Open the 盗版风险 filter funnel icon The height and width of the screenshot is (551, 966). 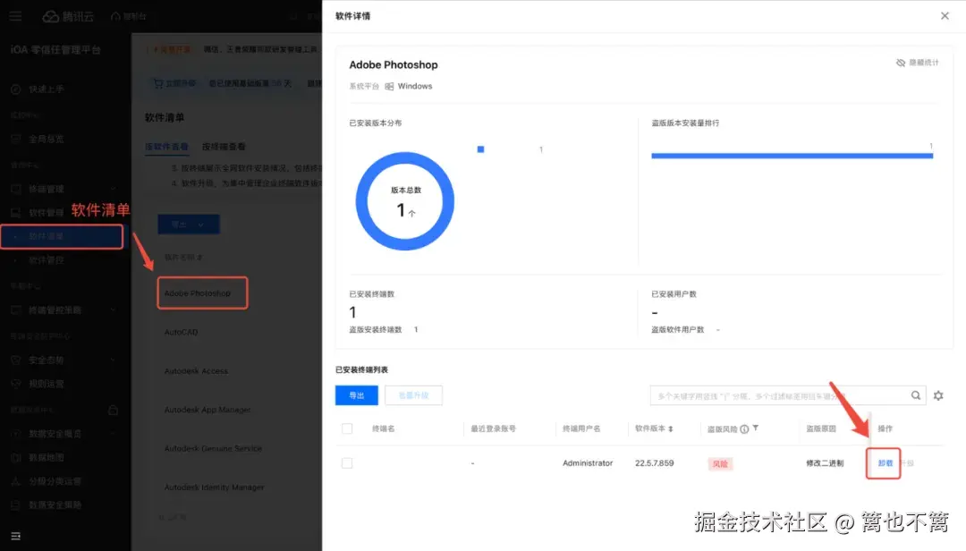758,428
